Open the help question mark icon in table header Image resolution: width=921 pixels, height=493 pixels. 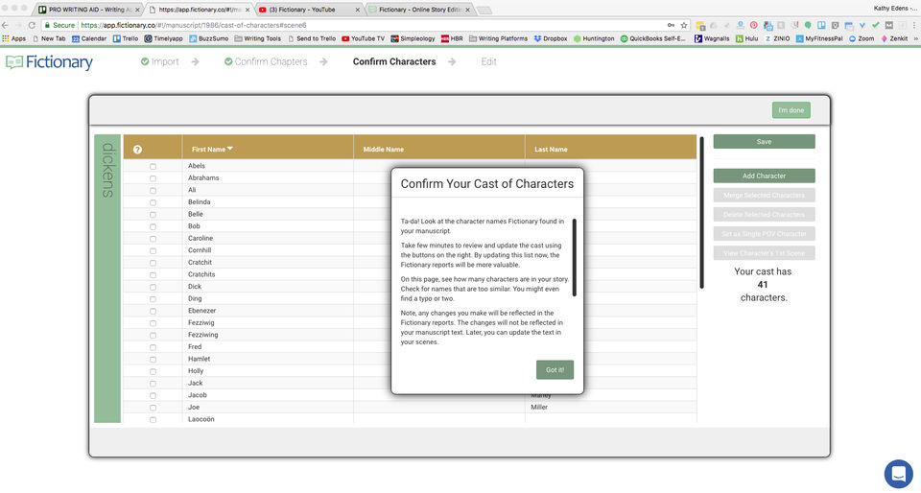(137, 150)
